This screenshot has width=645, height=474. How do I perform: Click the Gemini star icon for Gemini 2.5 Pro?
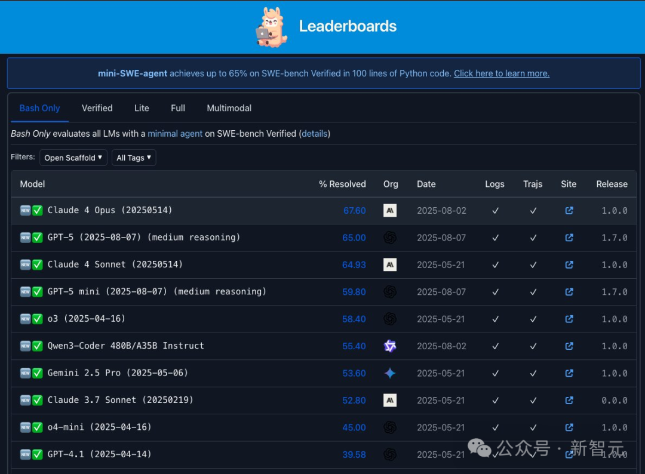point(390,373)
